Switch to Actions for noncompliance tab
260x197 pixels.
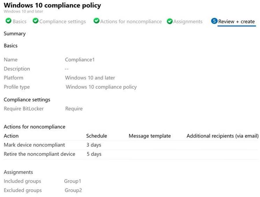pyautogui.click(x=131, y=21)
